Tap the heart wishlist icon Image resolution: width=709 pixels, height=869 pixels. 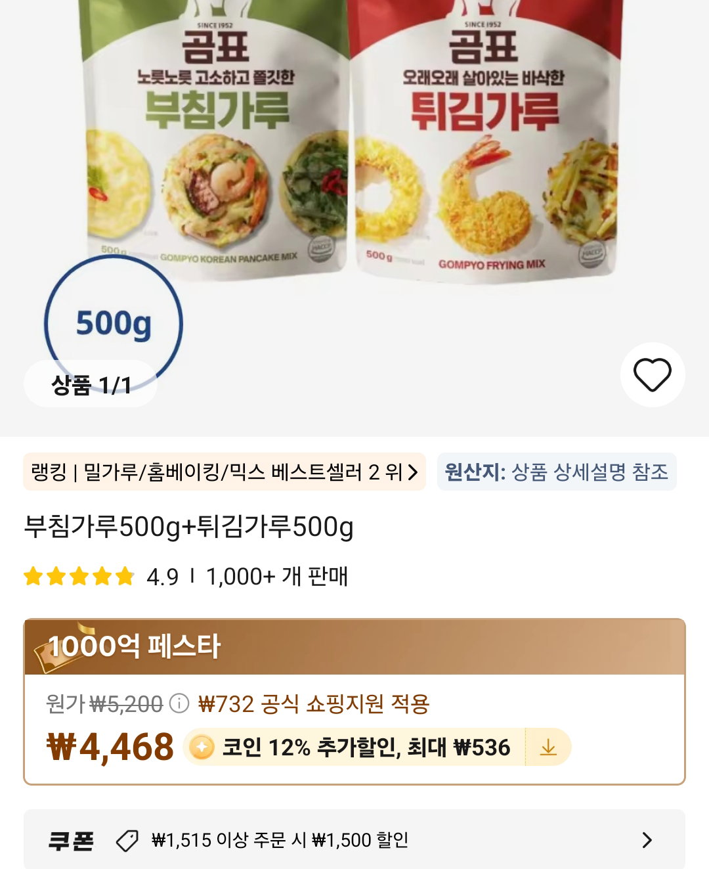click(653, 375)
